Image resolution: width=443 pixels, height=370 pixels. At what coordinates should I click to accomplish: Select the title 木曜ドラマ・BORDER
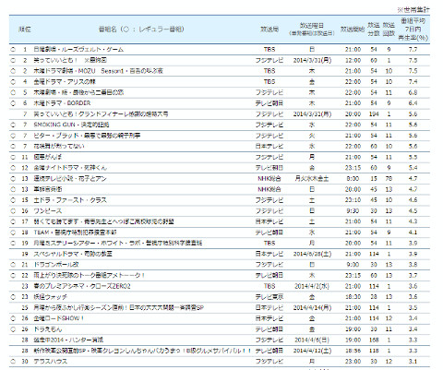click(62, 103)
